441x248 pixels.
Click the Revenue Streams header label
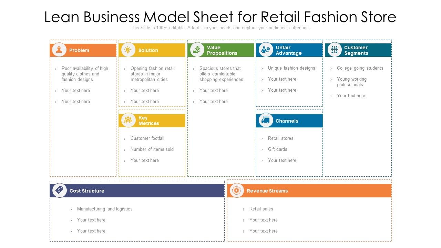(x=267, y=191)
